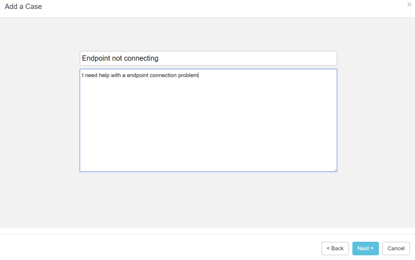
Task: Proceed with the 'Next >' button
Action: pyautogui.click(x=365, y=248)
